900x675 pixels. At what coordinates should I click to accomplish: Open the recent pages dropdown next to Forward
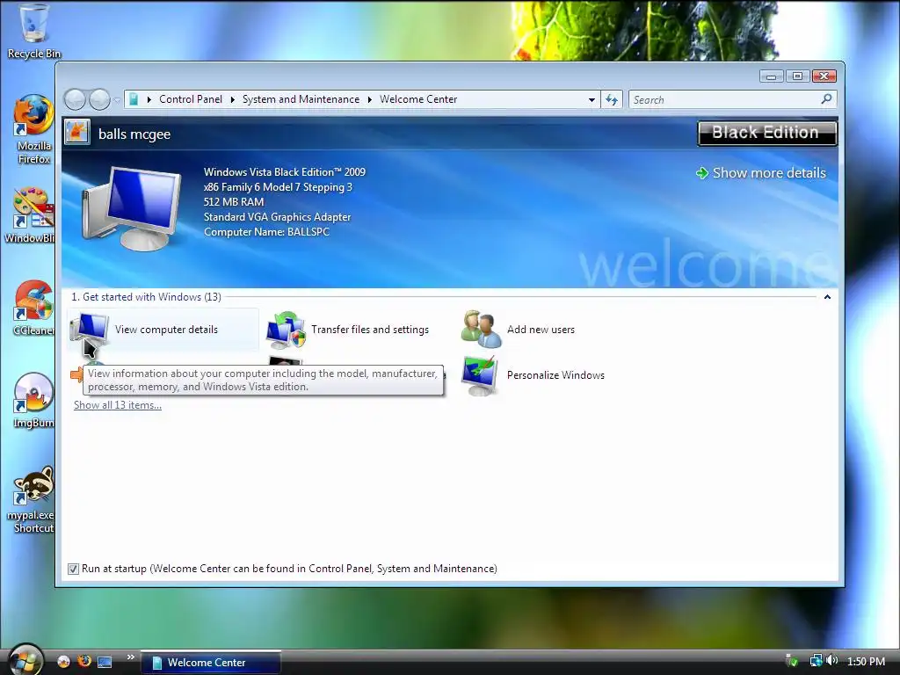pyautogui.click(x=117, y=100)
